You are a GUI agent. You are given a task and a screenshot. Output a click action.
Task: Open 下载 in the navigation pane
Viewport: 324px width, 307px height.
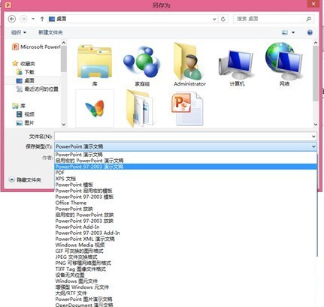tap(25, 72)
